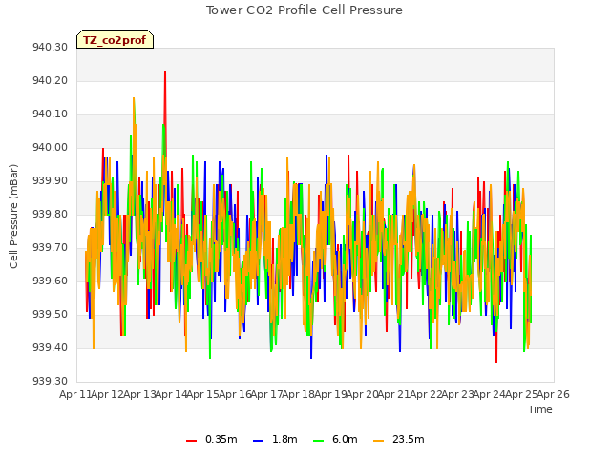Click the Apr 13 x-axis tick label
The image size is (611, 458).
[139, 394]
